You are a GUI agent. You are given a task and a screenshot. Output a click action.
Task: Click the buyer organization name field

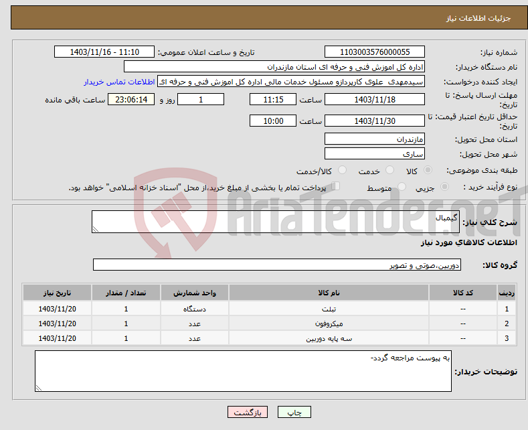pos(274,67)
